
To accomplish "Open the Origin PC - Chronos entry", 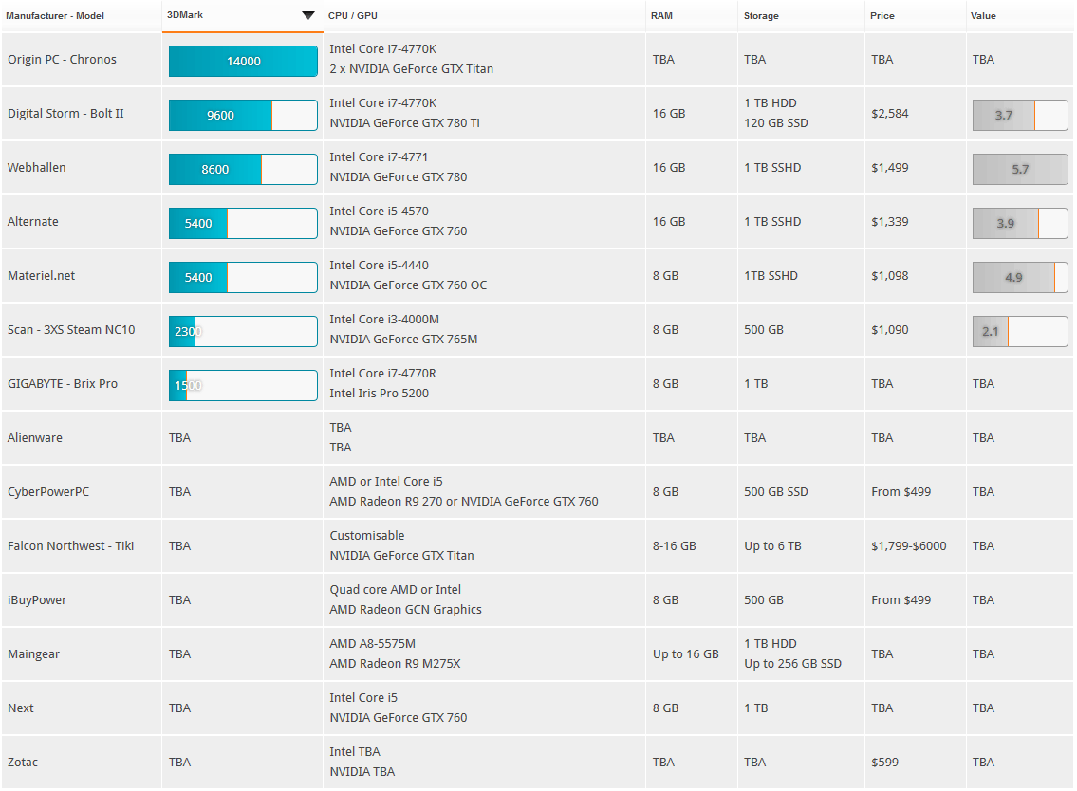I will [x=62, y=60].
